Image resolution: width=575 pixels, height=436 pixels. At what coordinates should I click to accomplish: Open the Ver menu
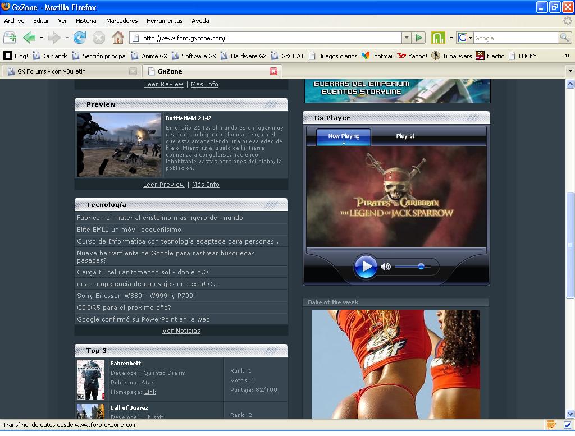62,21
